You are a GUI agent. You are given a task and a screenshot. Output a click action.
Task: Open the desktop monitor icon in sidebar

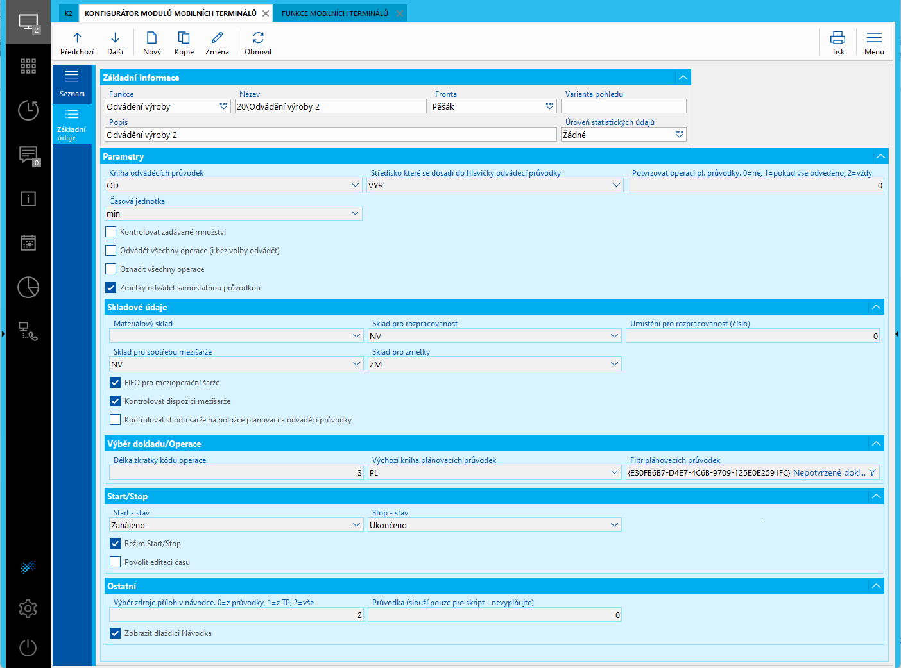tap(28, 22)
